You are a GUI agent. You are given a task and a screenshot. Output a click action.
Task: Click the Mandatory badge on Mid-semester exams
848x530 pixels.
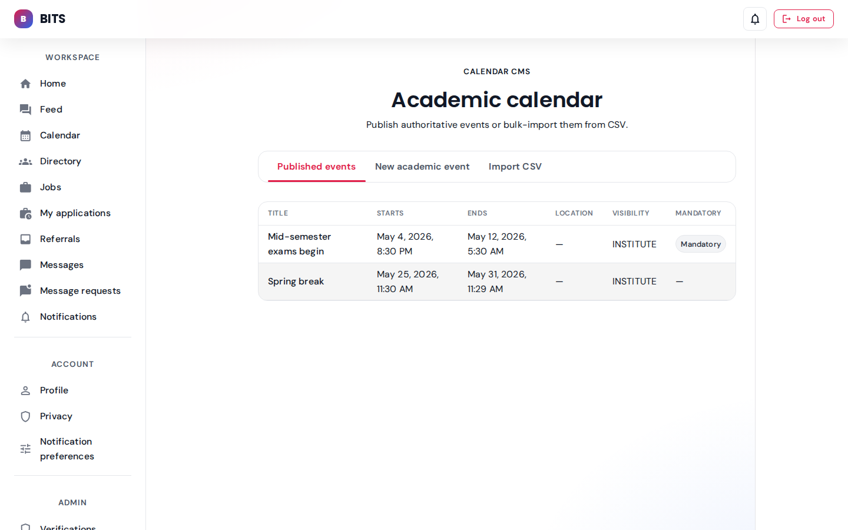pyautogui.click(x=700, y=244)
